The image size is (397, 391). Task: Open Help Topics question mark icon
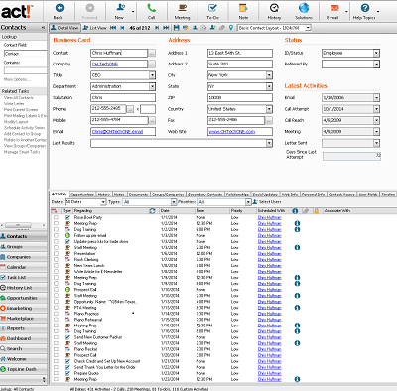click(x=365, y=8)
